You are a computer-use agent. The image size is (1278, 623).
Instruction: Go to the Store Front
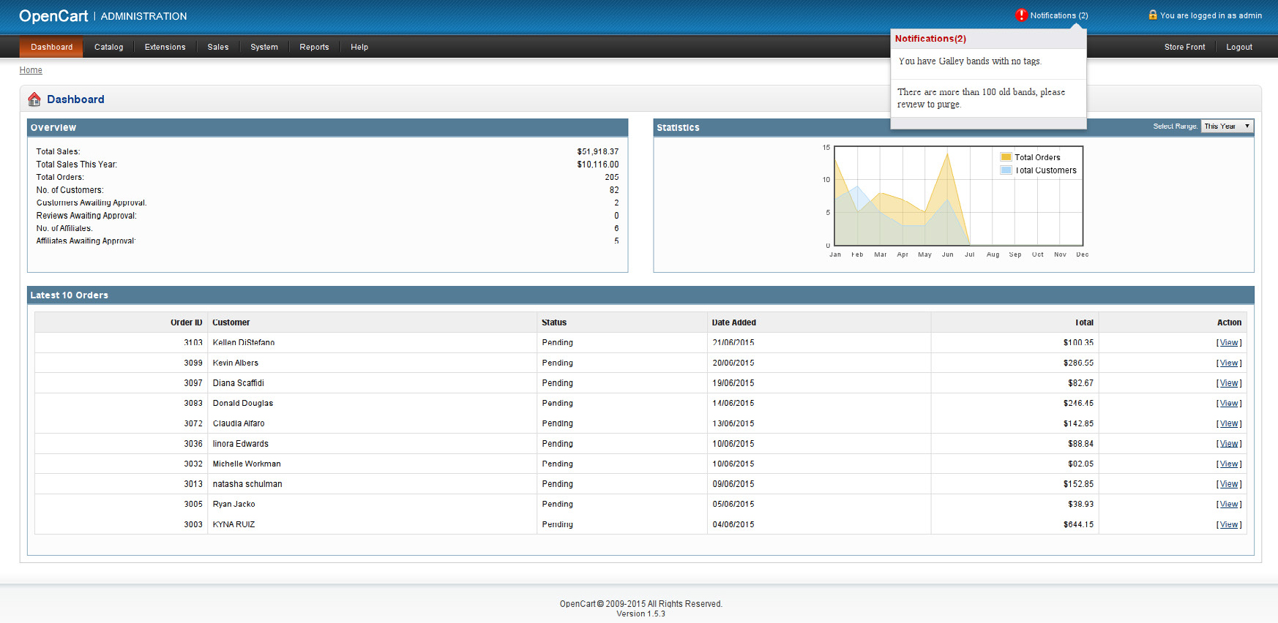point(1184,47)
